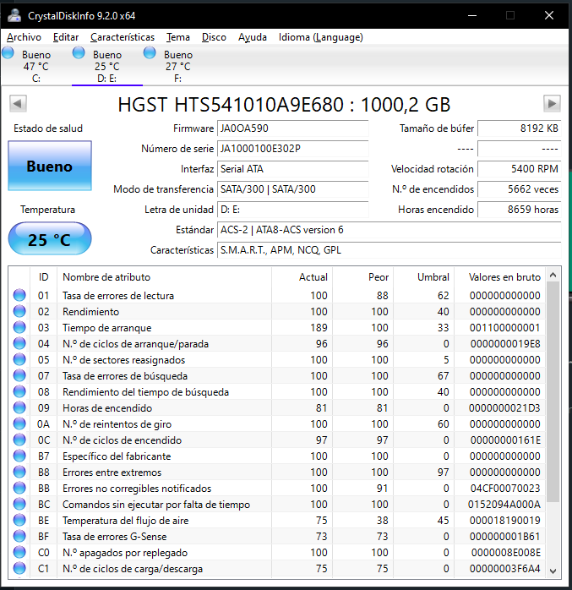The image size is (572, 590).
Task: Click status icon for attribute 01
Action: click(19, 295)
